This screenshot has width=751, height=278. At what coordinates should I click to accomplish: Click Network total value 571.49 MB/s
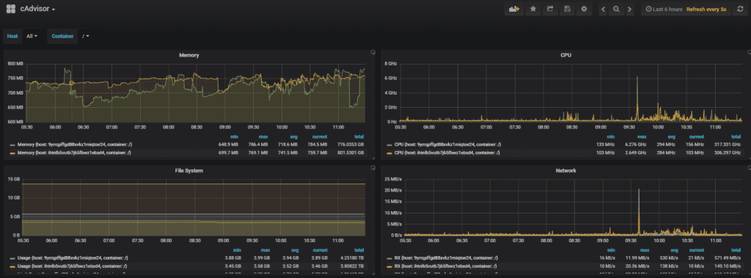coord(728,257)
